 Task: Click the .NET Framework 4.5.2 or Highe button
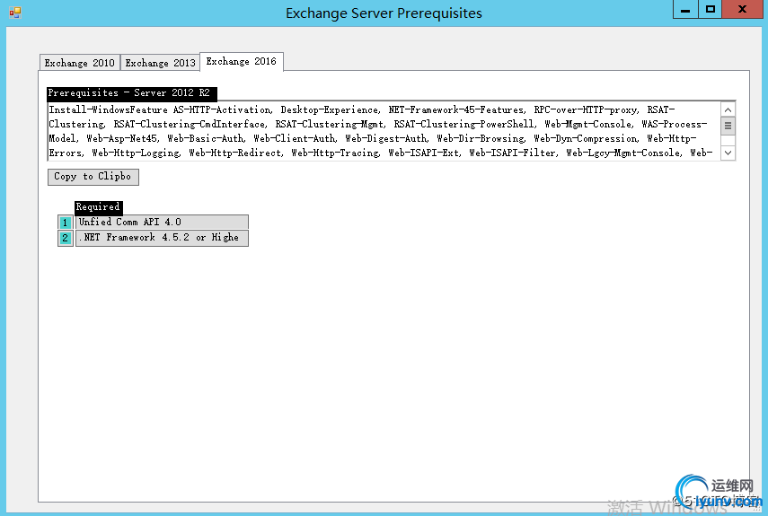pyautogui.click(x=162, y=238)
